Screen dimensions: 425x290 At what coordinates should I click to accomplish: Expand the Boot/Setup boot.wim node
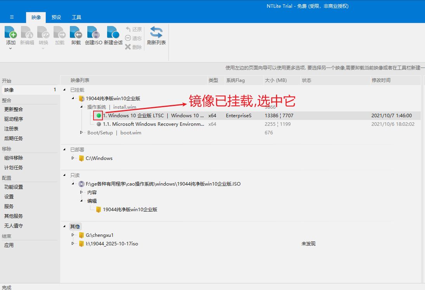(x=82, y=133)
